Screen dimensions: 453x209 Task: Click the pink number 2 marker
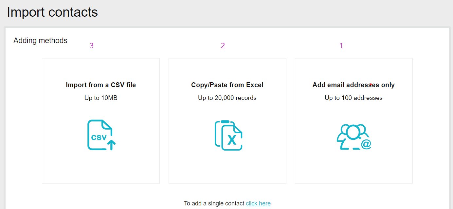(x=223, y=45)
